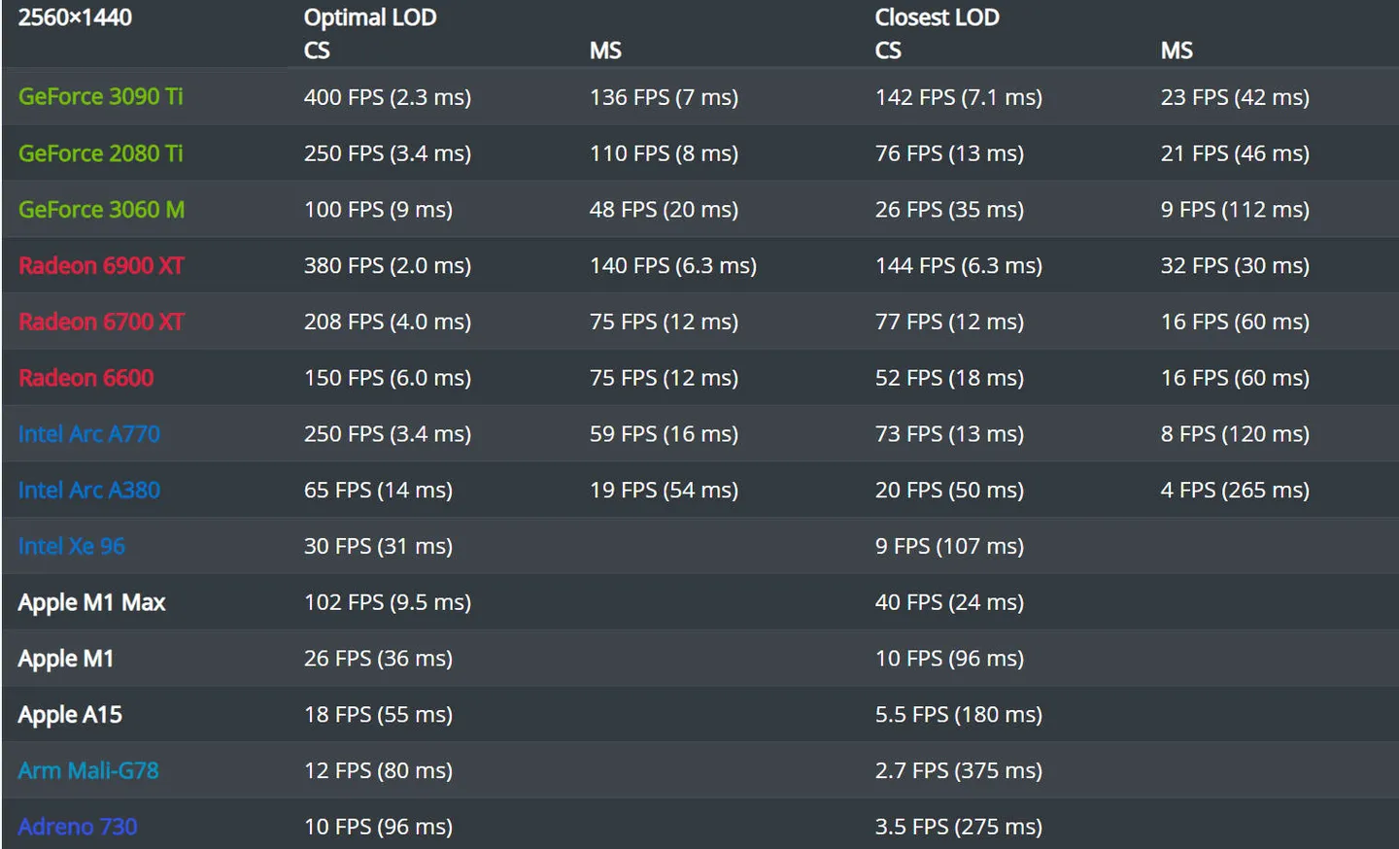Open the Arm Mali-G78 link
This screenshot has height=849, width=1399.
point(87,771)
